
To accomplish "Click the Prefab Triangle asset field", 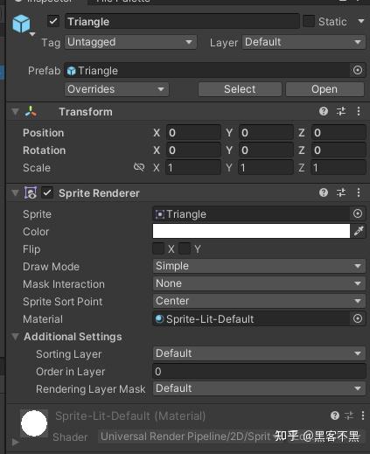I will (206, 71).
